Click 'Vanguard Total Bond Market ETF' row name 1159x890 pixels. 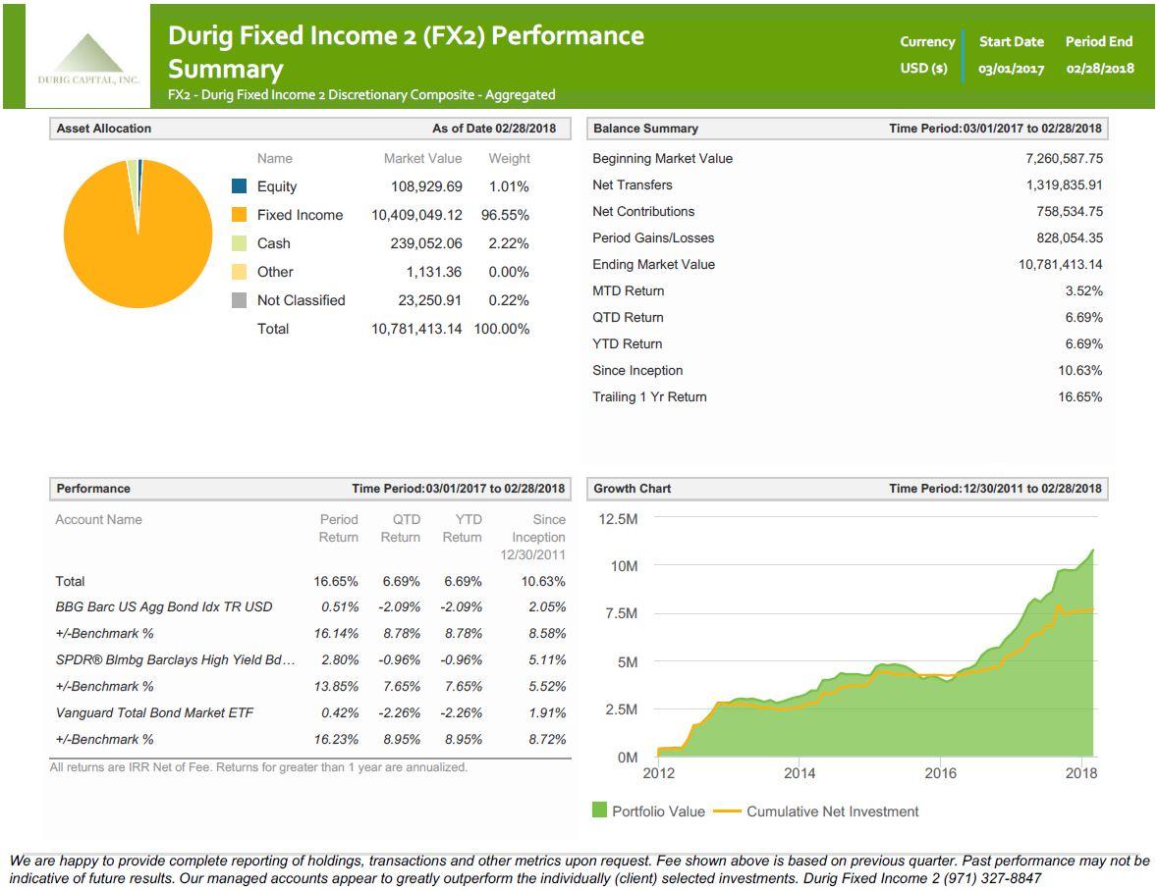[154, 712]
